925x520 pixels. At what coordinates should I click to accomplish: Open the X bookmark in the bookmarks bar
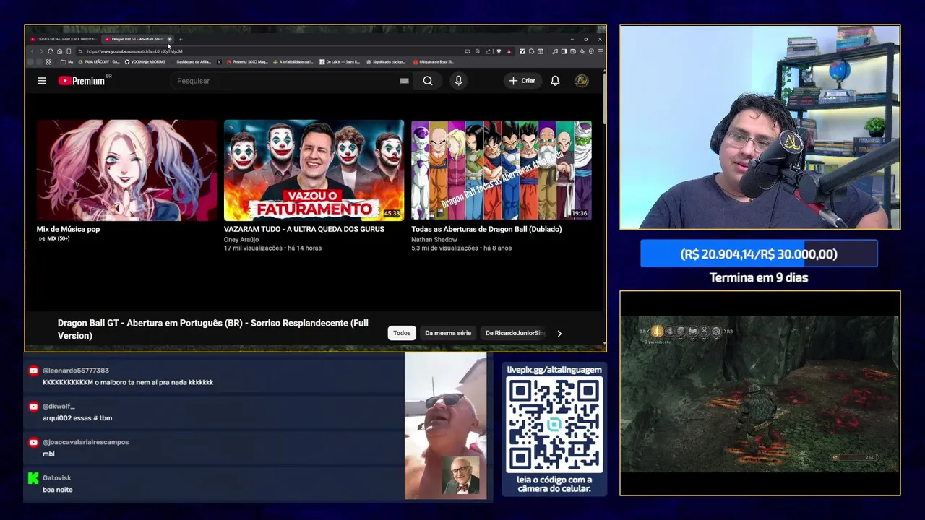pos(219,62)
